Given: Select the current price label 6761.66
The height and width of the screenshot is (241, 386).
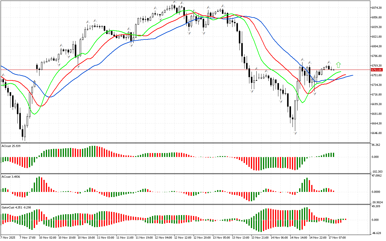Looking at the screenshot, I should click(x=377, y=70).
